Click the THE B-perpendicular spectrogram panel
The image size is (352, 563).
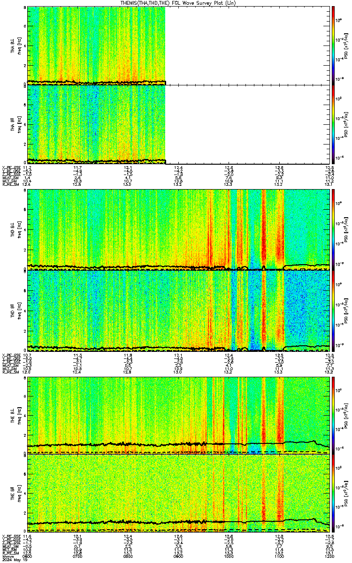[x=179, y=415]
